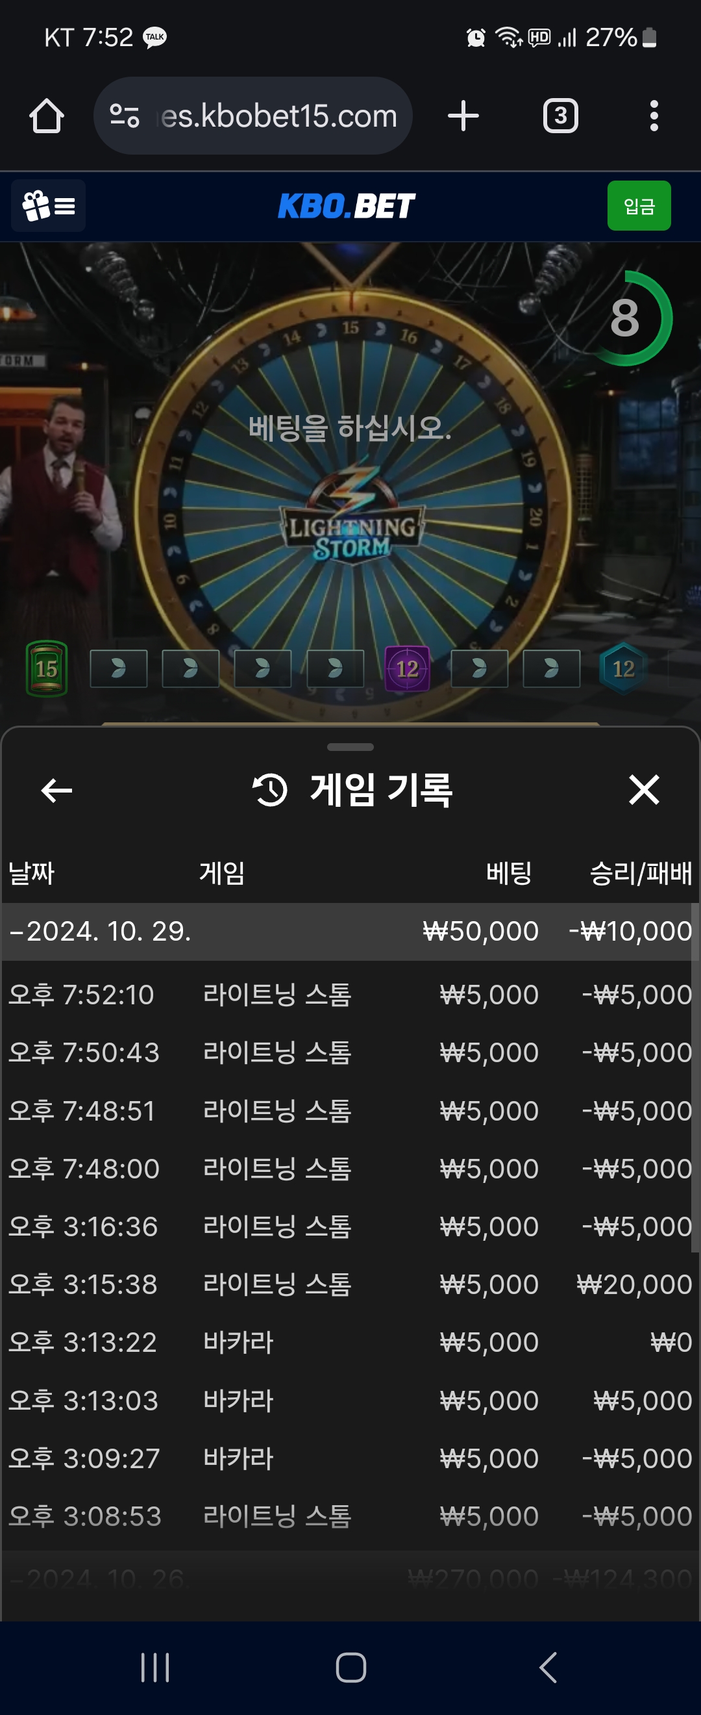The image size is (701, 1715).
Task: Tap the Android recent apps button
Action: (155, 1668)
